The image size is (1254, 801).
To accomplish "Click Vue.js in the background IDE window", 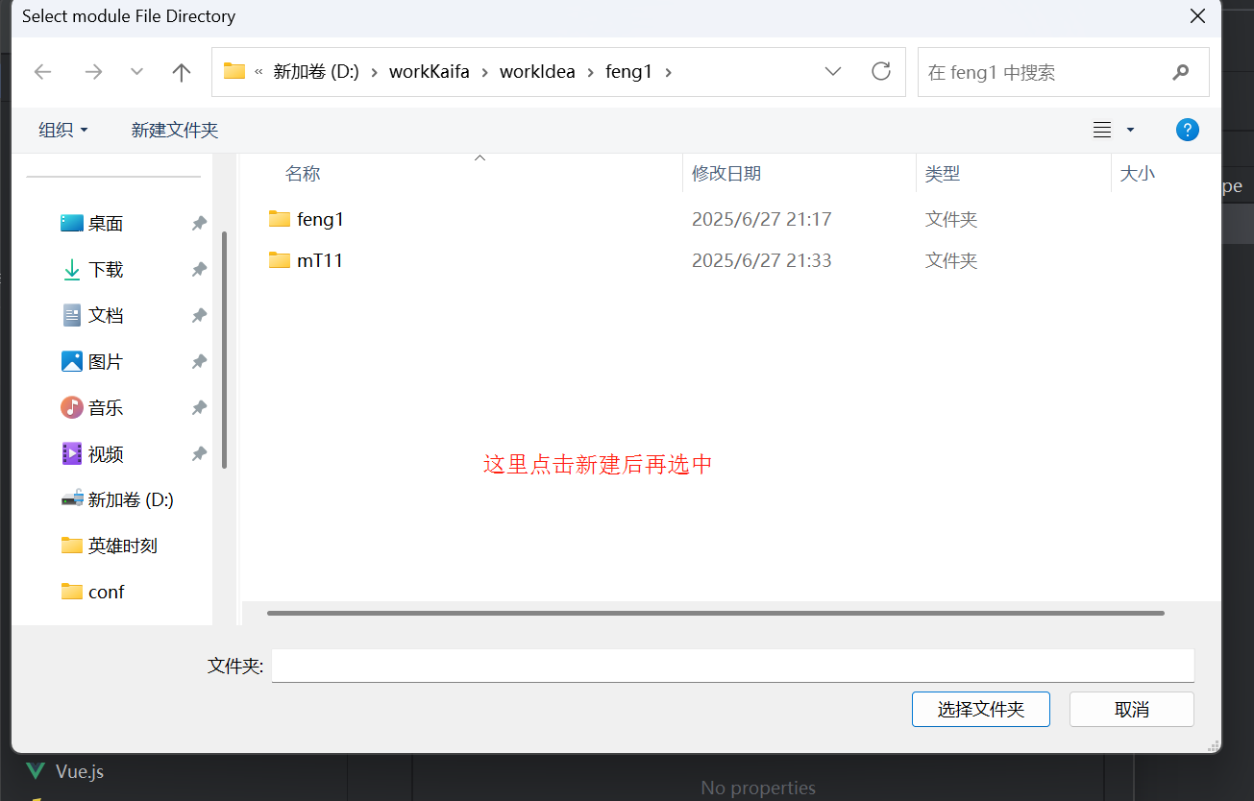I will [x=80, y=771].
